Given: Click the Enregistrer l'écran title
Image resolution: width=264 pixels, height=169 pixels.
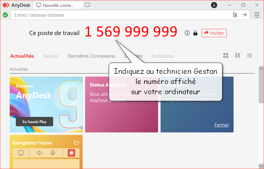Looking at the screenshot, I should click(32, 143).
